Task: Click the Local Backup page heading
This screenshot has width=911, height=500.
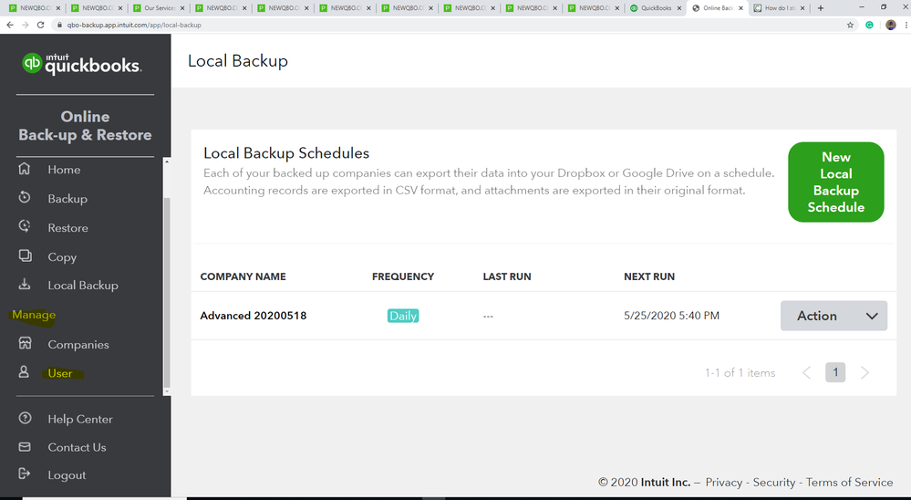Action: (238, 61)
